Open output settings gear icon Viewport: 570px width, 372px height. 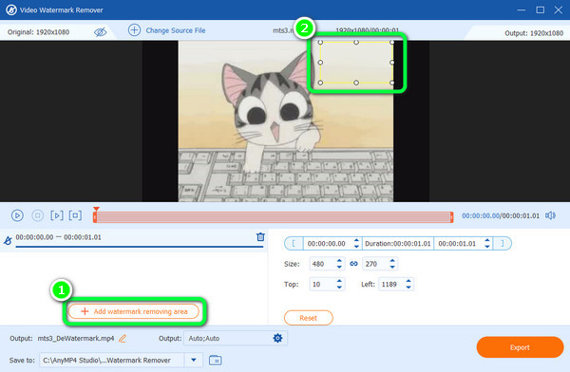[277, 338]
